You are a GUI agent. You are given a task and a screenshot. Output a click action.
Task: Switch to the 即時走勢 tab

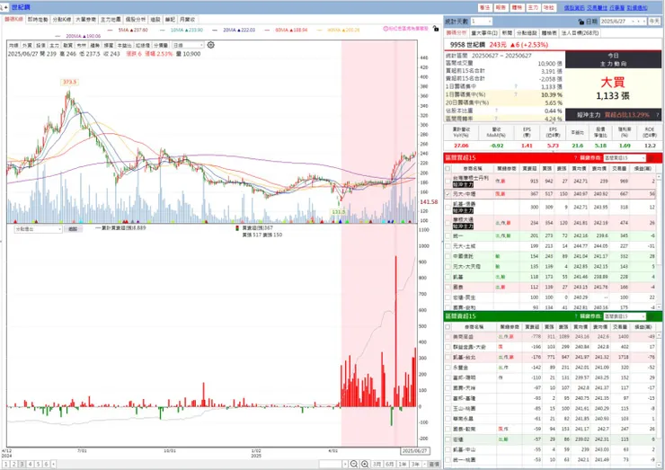point(38,20)
